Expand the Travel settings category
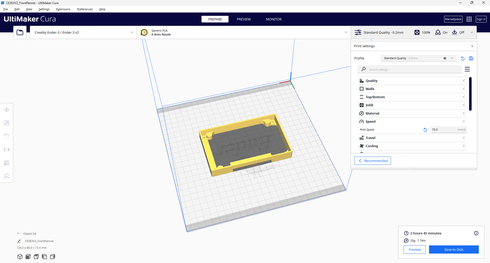The height and width of the screenshot is (263, 490). click(412, 138)
